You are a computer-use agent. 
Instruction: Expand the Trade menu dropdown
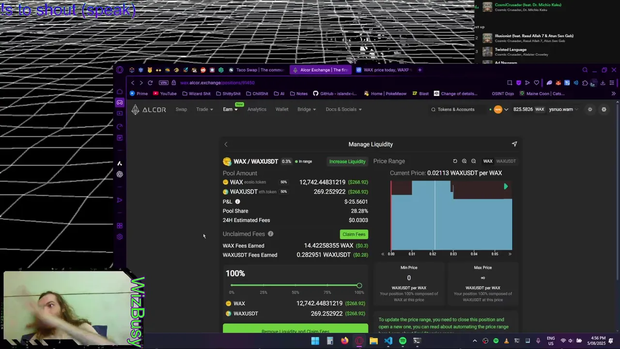pyautogui.click(x=204, y=110)
